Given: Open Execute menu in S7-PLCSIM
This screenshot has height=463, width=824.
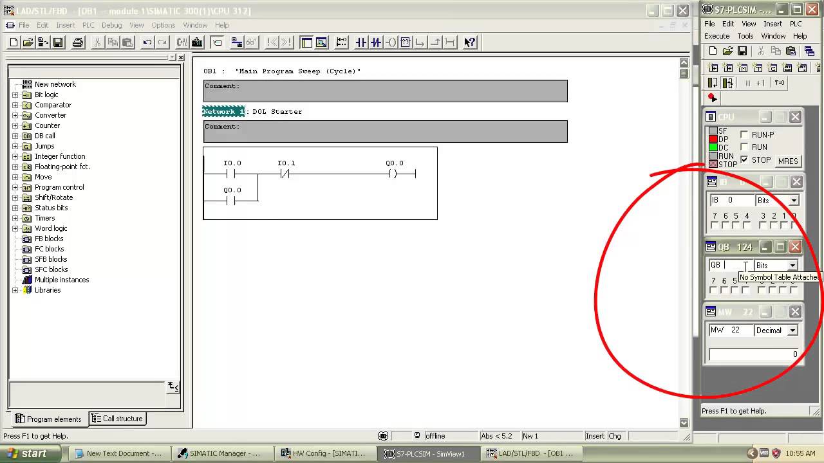Looking at the screenshot, I should [x=716, y=36].
